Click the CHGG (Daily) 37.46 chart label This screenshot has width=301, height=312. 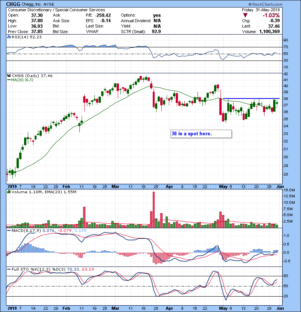pyautogui.click(x=32, y=76)
